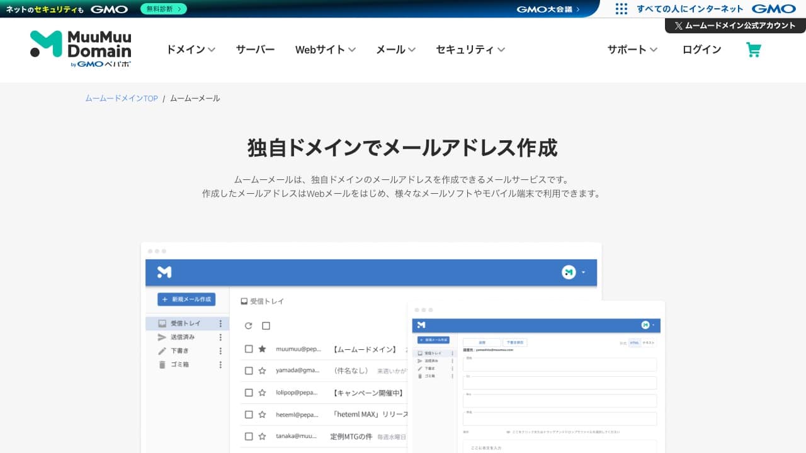This screenshot has width=806, height=453.
Task: Expand the ドメイン menu
Action: 191,50
